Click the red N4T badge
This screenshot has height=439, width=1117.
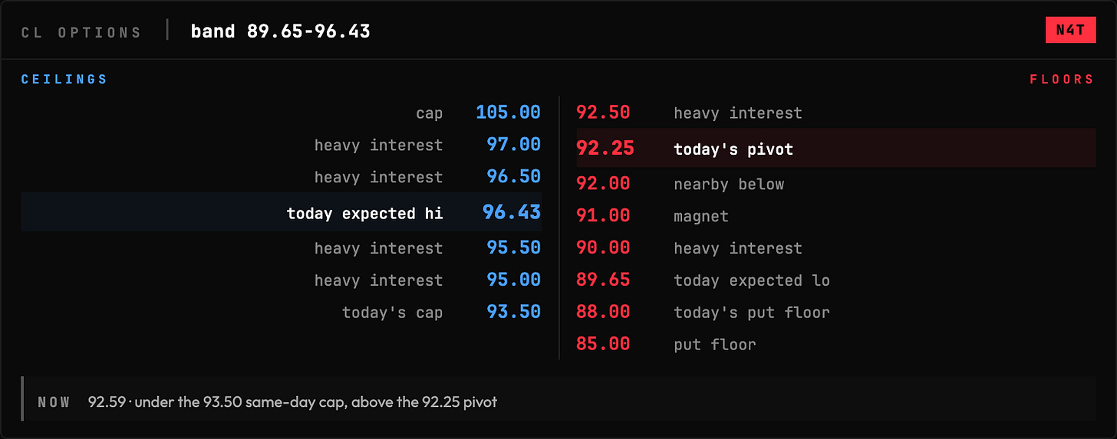1070,31
